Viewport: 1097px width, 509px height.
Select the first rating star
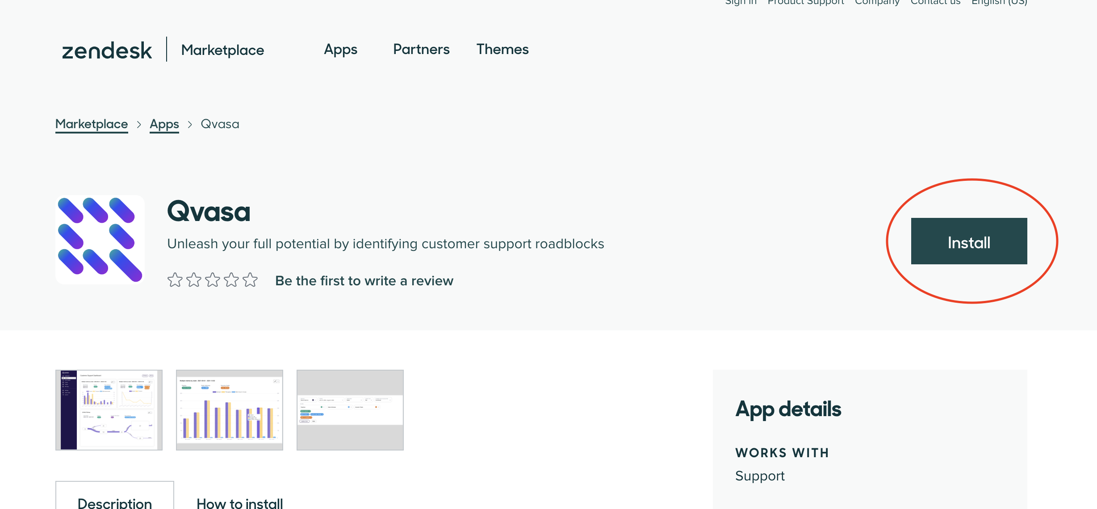click(x=175, y=280)
